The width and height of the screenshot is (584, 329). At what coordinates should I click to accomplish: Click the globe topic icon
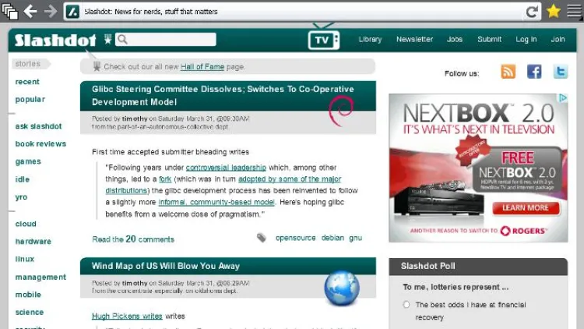[x=341, y=288]
